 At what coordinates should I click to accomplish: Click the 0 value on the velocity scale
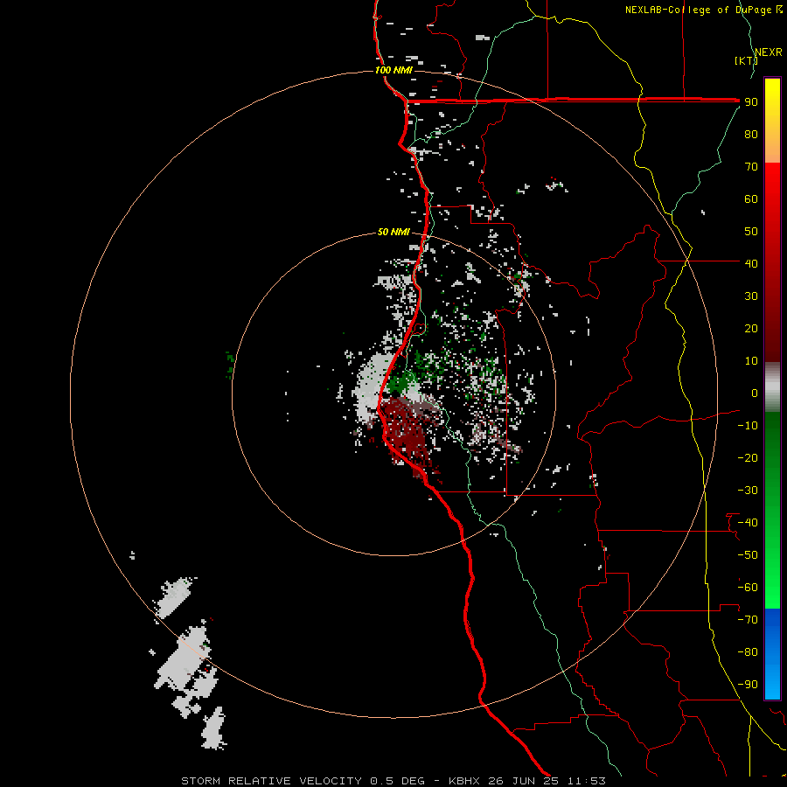[755, 393]
